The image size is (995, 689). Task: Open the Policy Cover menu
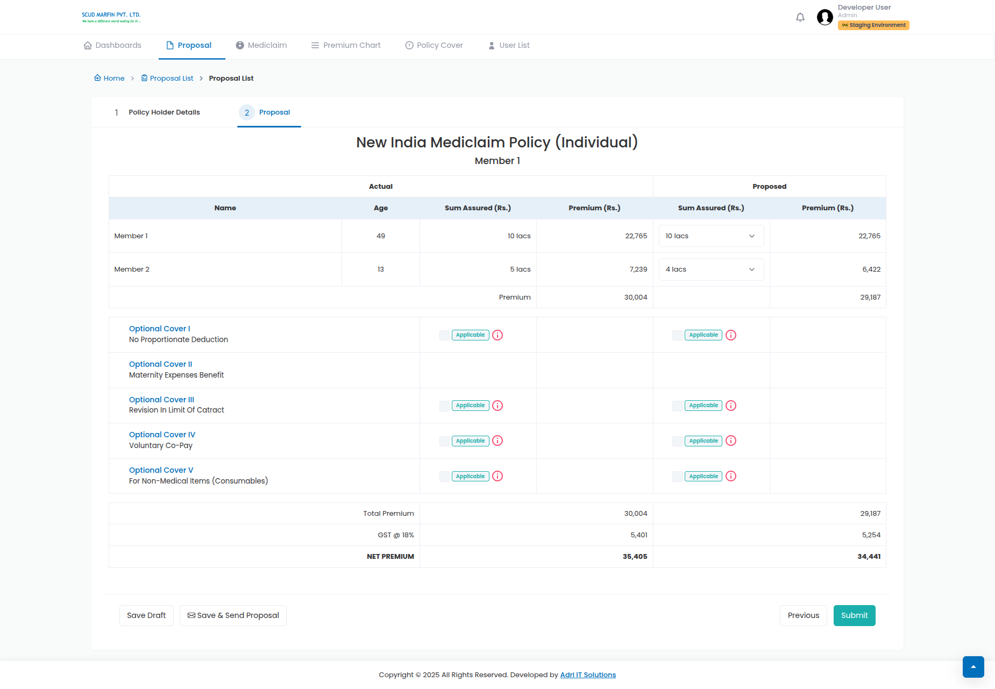pyautogui.click(x=434, y=45)
